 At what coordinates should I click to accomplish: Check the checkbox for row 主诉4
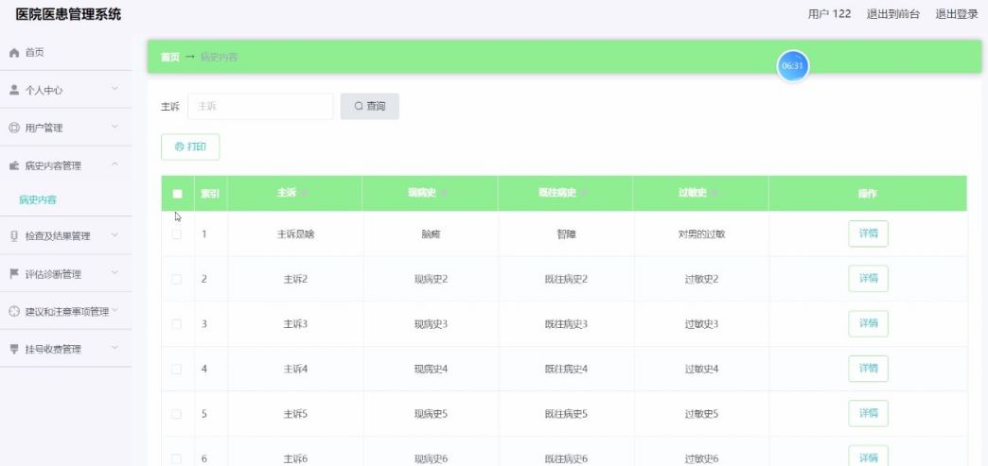pyautogui.click(x=176, y=369)
